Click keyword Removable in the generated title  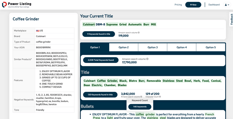154,81
